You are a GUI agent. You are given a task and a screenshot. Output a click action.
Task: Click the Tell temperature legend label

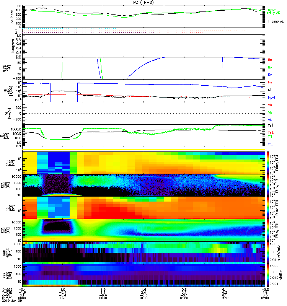coord(271,125)
